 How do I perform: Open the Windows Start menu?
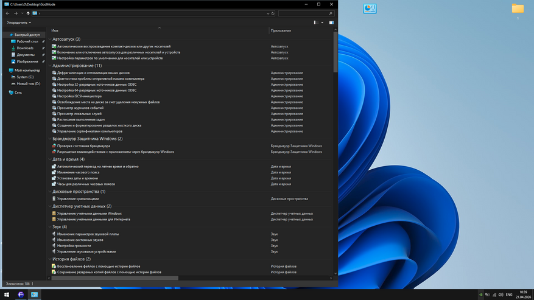tap(7, 295)
